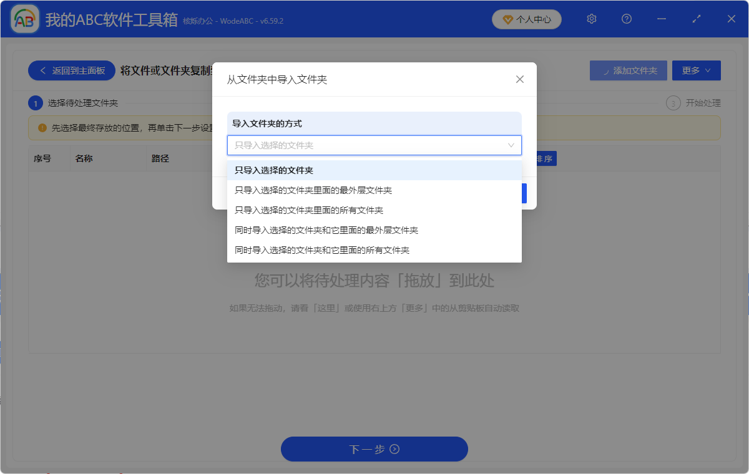This screenshot has height=474, width=749.
Task: Select the 只导入选择的文件夹 option
Action: (x=374, y=170)
